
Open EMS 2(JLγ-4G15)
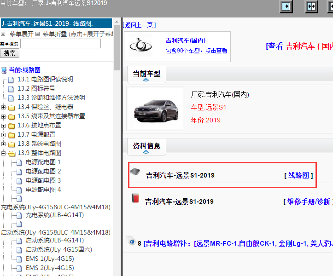coord(50,268)
